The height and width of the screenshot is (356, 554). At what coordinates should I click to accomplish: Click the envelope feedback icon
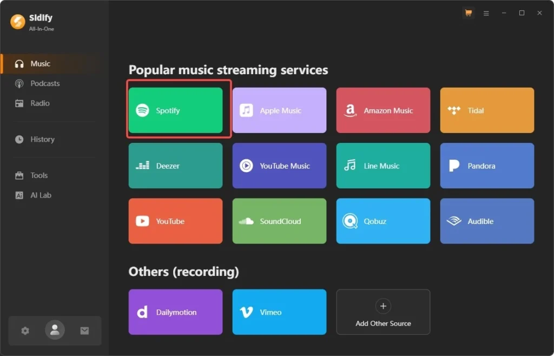[84, 330]
